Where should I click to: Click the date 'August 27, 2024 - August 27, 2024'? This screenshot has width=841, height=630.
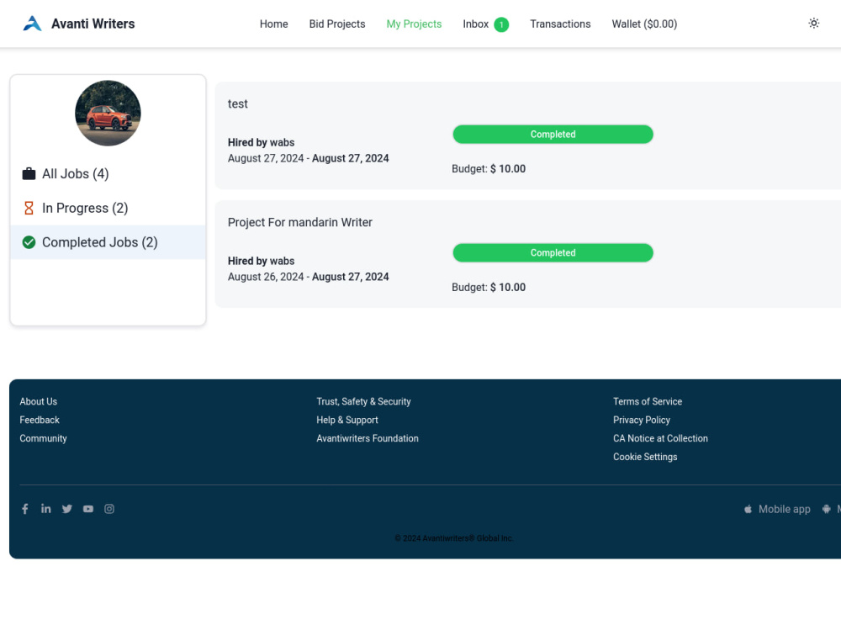pyautogui.click(x=308, y=158)
